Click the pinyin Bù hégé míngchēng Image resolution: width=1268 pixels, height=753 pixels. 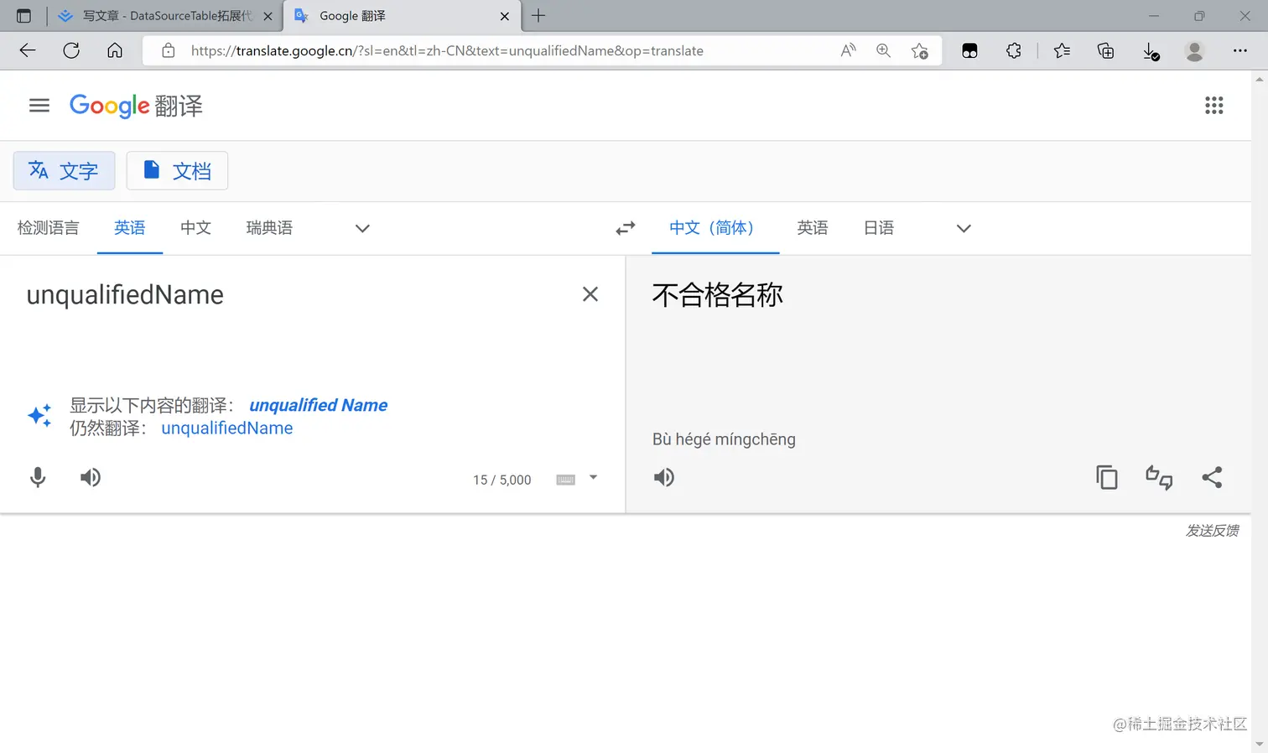724,439
